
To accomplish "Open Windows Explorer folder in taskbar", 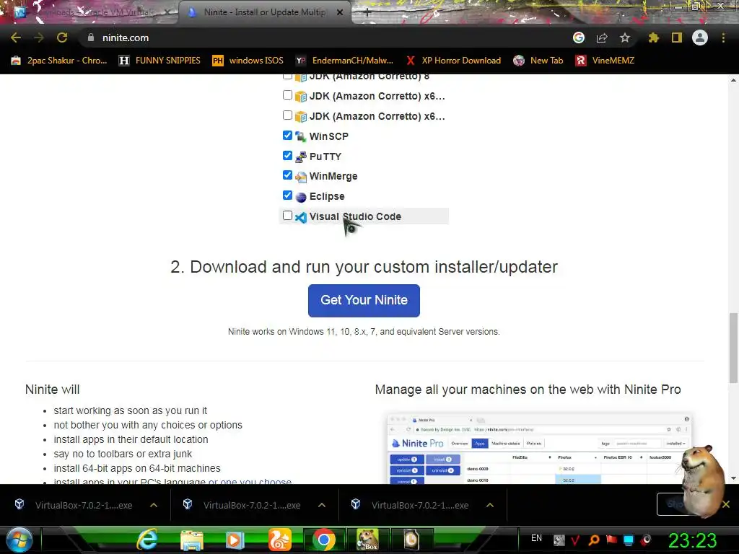I will 192,540.
